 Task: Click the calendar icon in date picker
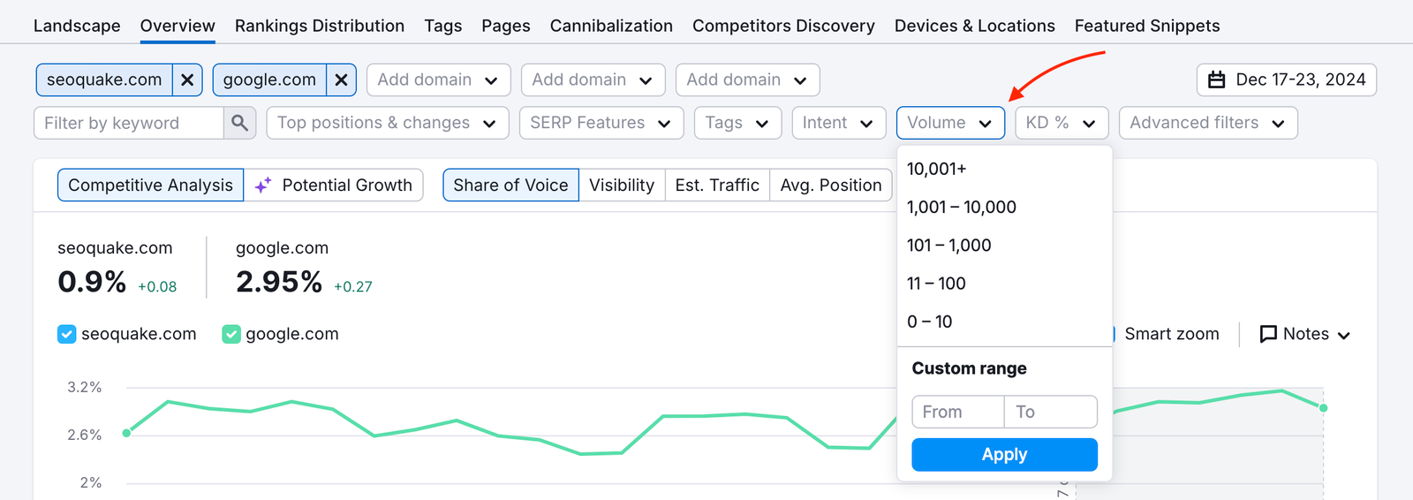click(x=1216, y=80)
